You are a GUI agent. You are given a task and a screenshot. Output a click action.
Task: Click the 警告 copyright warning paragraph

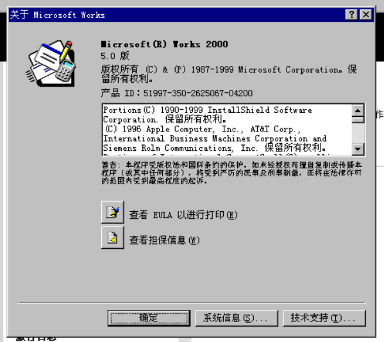pyautogui.click(x=231, y=173)
